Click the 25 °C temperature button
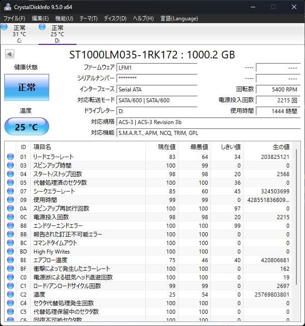This screenshot has height=326, width=305. point(27,127)
